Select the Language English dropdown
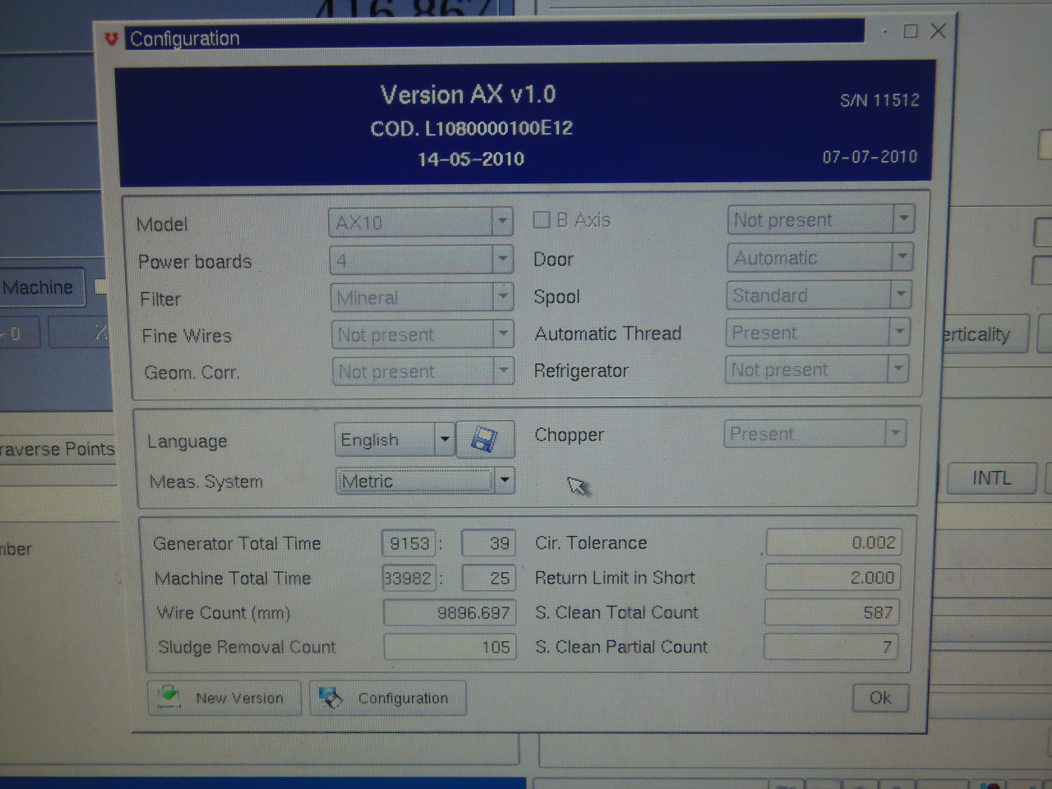 [394, 440]
